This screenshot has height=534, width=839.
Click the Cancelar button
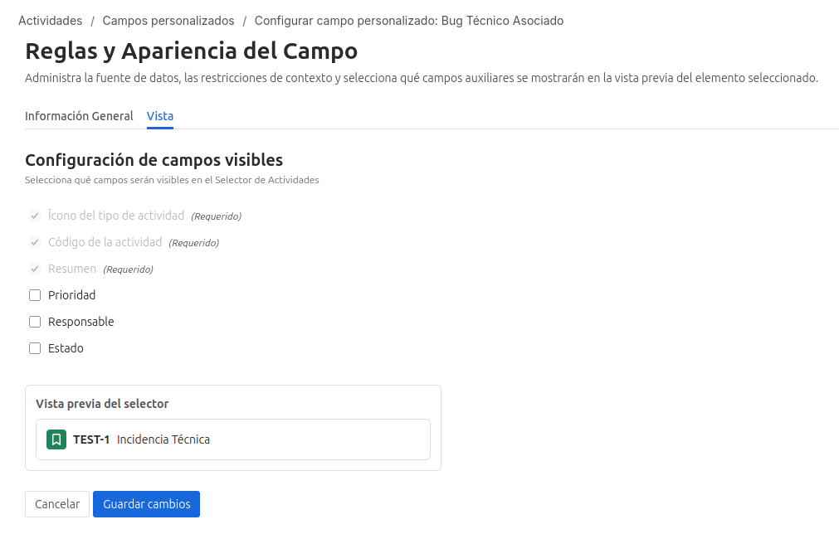[56, 503]
